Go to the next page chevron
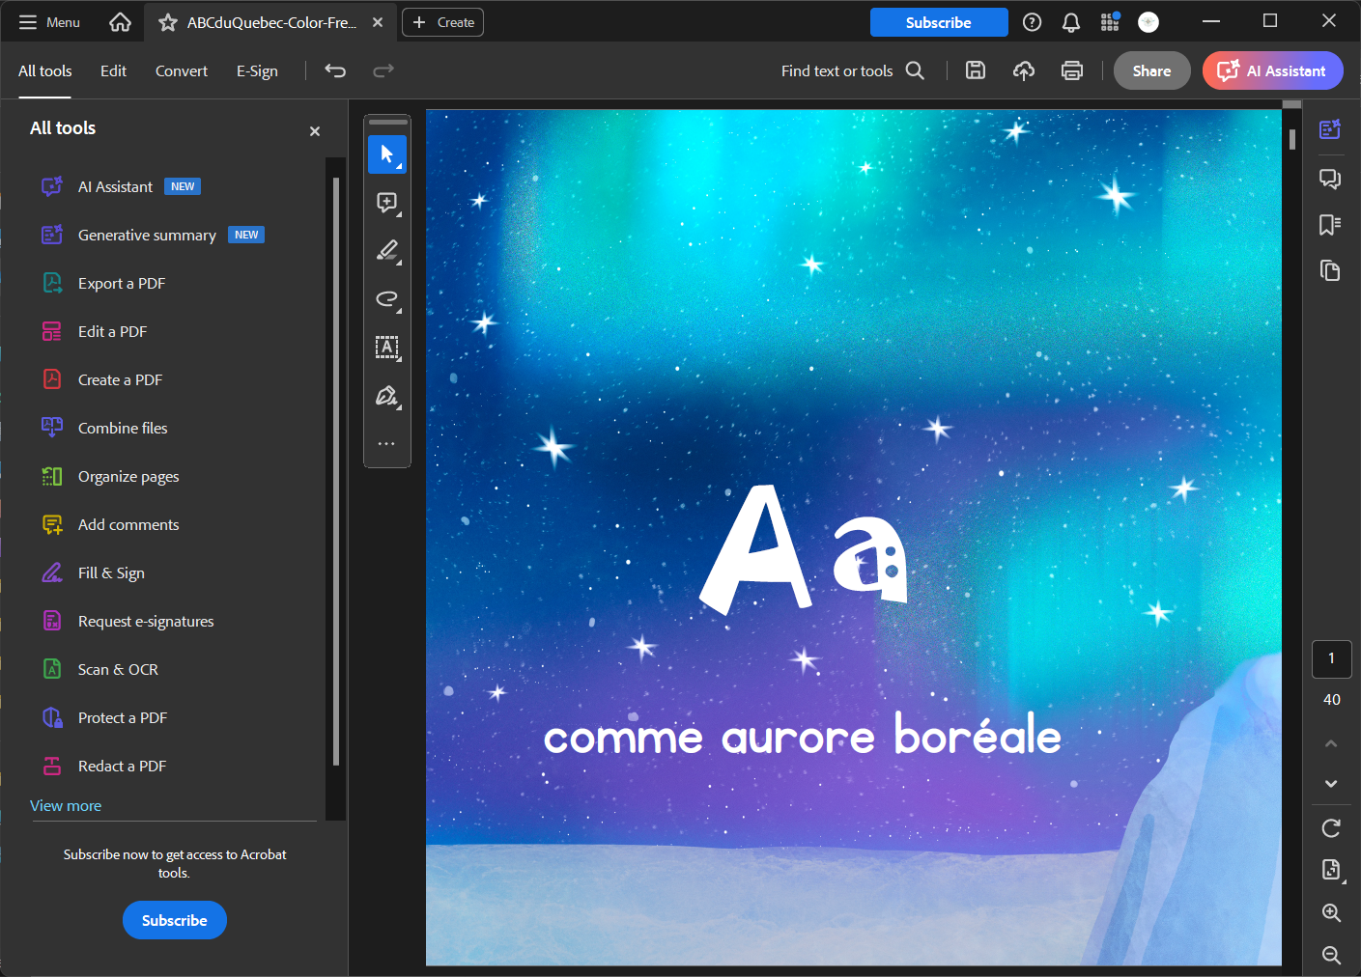This screenshot has height=977, width=1361. [x=1331, y=784]
